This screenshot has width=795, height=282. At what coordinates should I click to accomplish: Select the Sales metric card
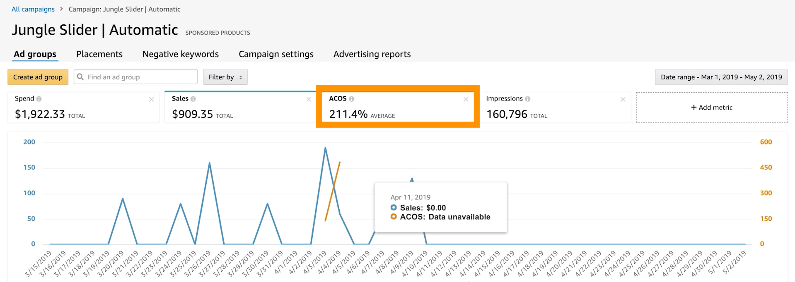pyautogui.click(x=240, y=108)
